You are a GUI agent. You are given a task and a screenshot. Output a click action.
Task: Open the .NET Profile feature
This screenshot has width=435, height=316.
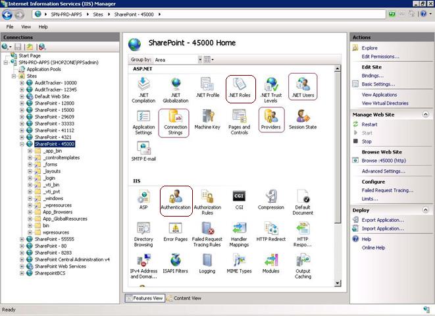coord(207,88)
